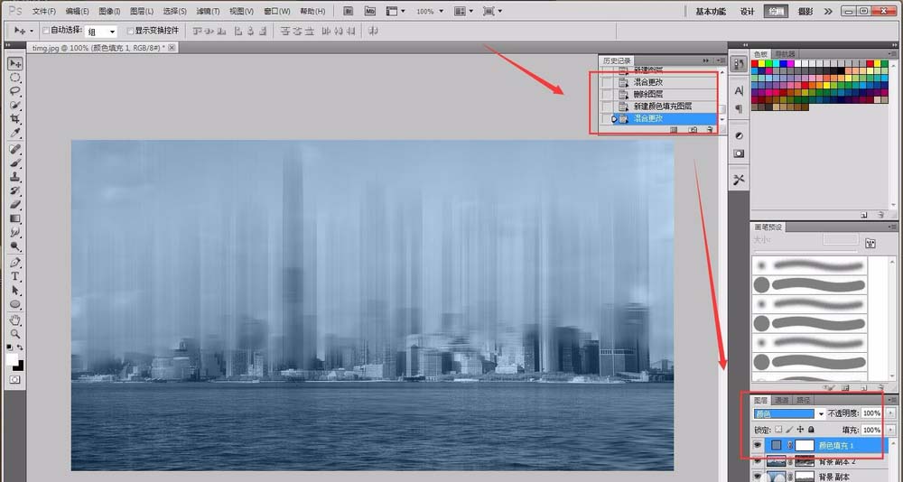Image resolution: width=903 pixels, height=482 pixels.
Task: Choose the Pen tool
Action: coord(15,263)
